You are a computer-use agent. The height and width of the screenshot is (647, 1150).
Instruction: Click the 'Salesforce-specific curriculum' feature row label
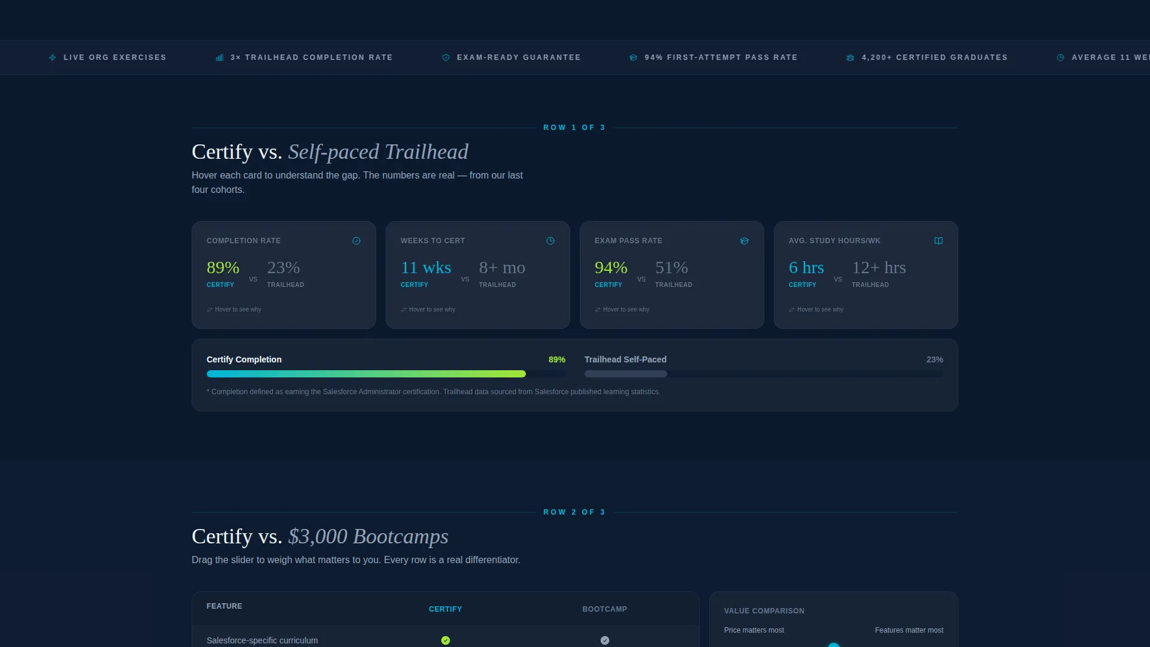[262, 640]
